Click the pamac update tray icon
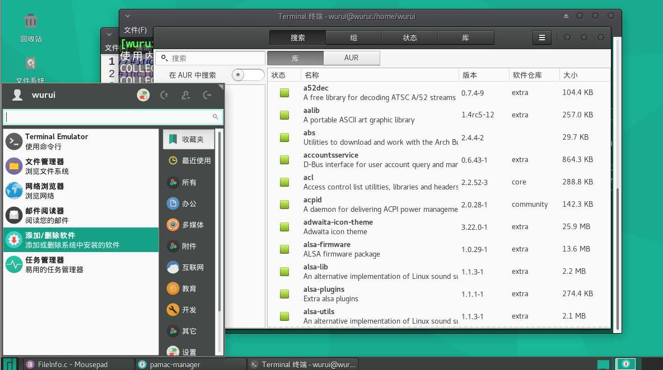 (x=626, y=364)
